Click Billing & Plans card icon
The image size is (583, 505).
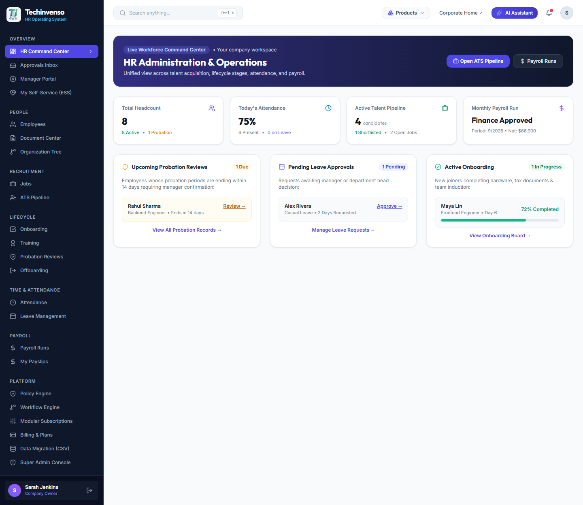13,435
